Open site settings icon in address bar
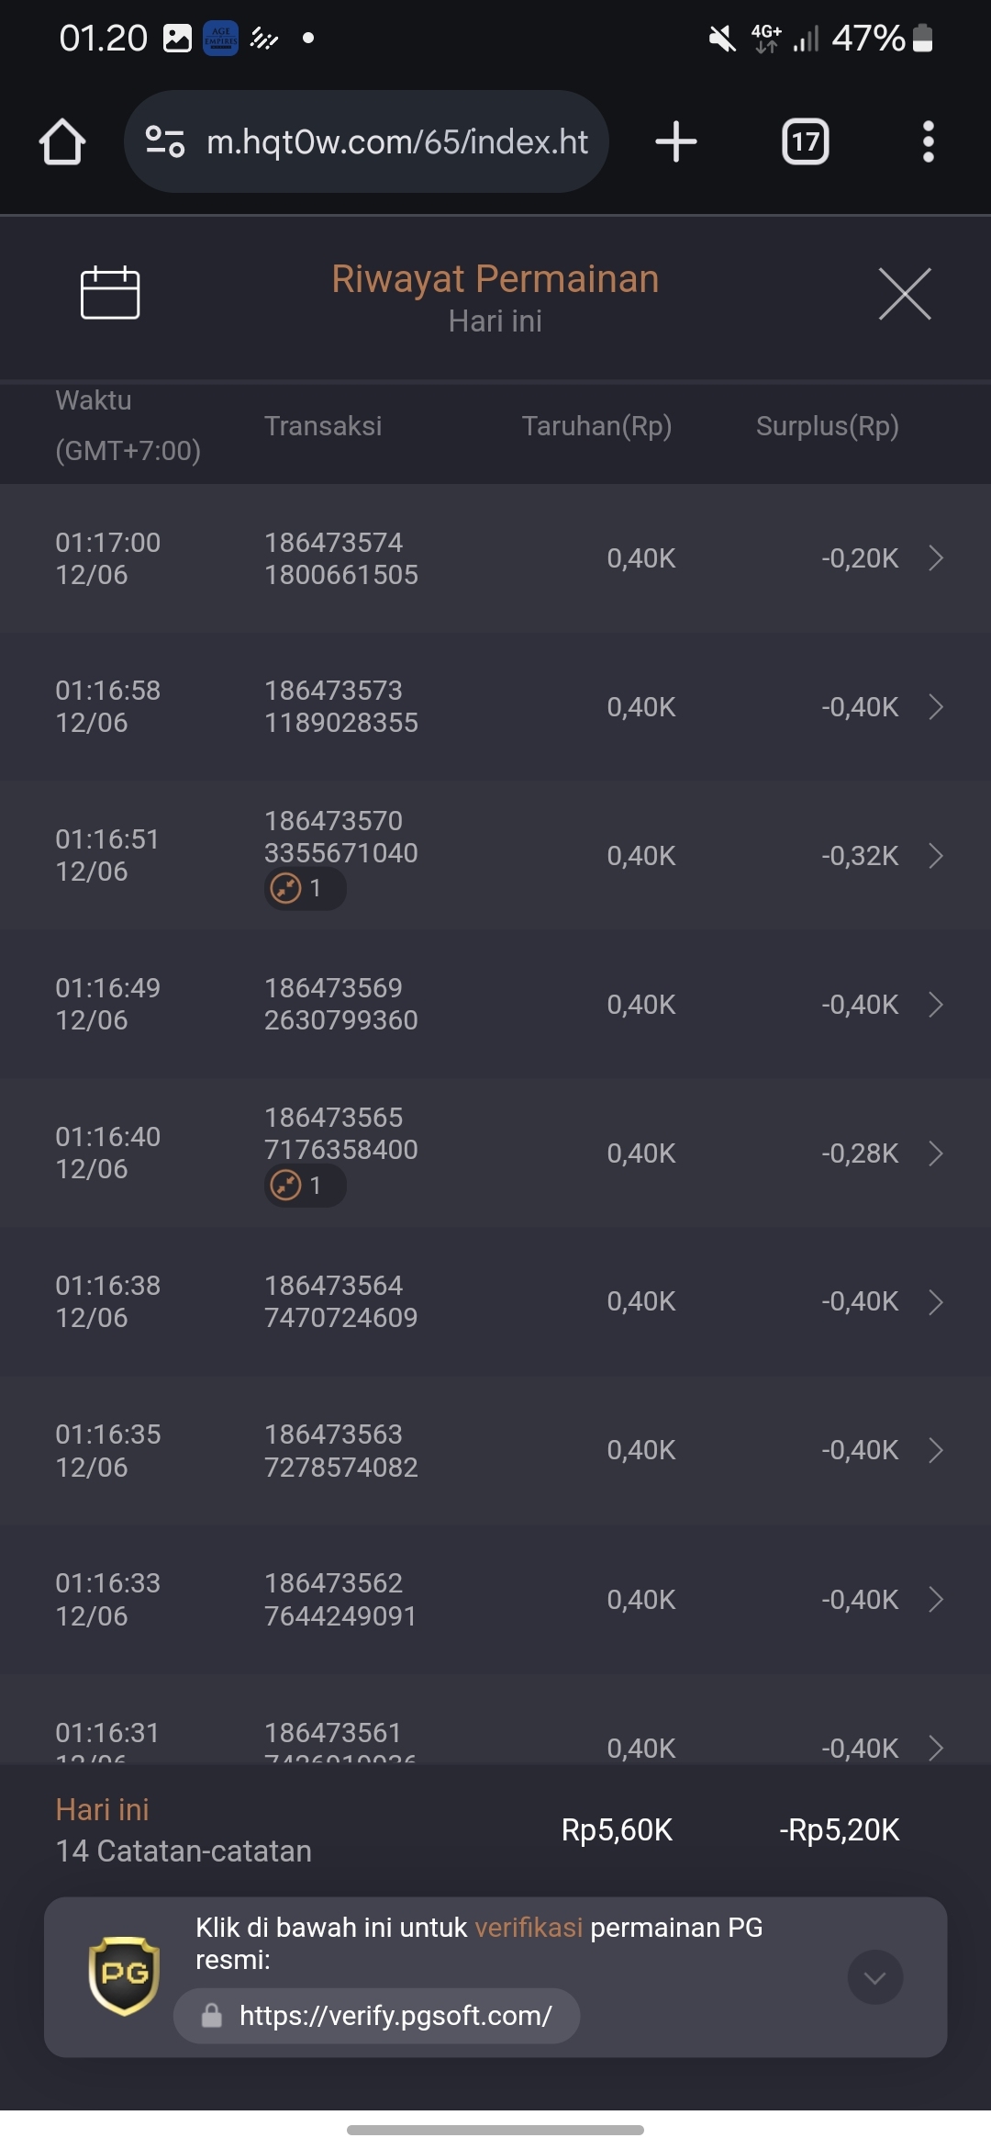 tap(165, 142)
